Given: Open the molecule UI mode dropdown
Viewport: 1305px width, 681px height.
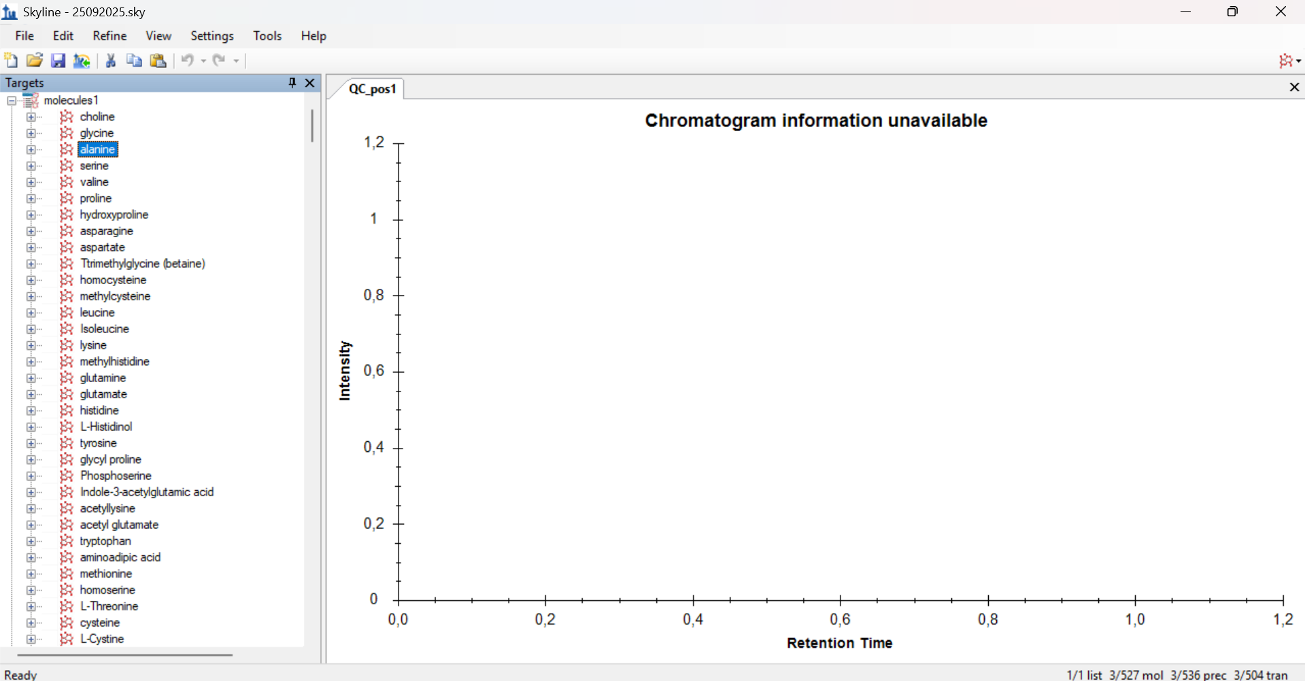Looking at the screenshot, I should coord(1289,60).
